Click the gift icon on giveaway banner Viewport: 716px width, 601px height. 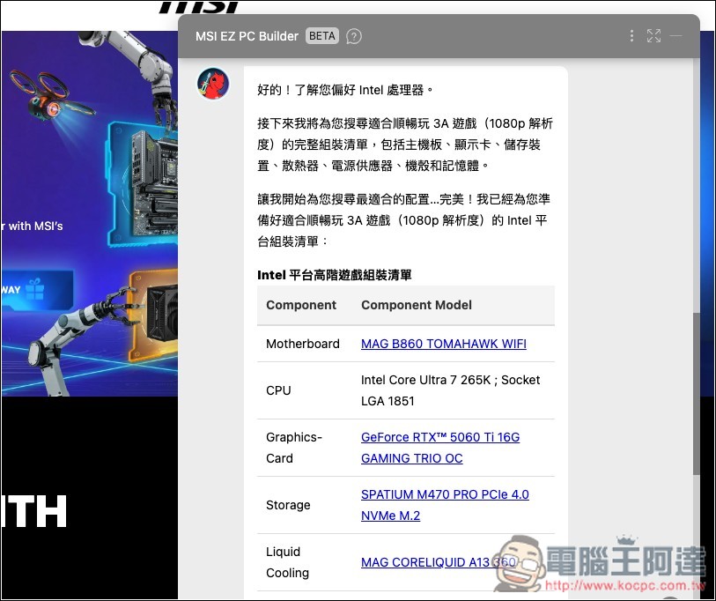[x=34, y=289]
